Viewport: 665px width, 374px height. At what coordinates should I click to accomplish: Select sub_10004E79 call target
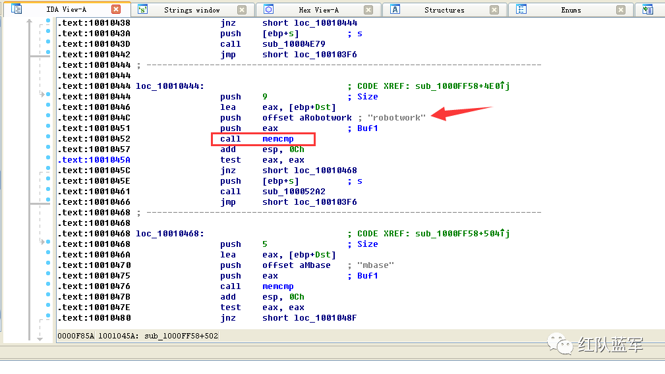293,44
